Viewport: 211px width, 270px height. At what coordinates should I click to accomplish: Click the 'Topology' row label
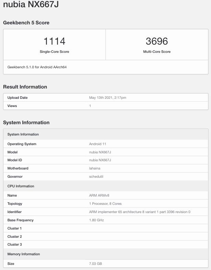click(x=15, y=204)
